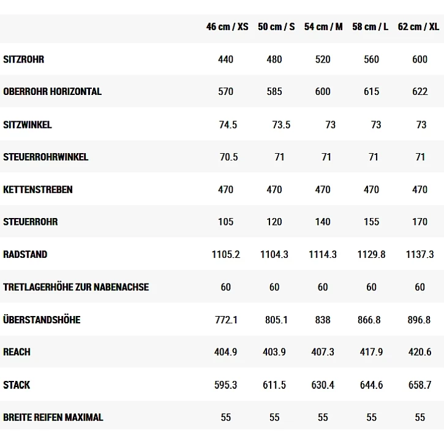This screenshot has height=444, width=444.
Task: Click the 62 cm / XL column header
Action: click(418, 27)
